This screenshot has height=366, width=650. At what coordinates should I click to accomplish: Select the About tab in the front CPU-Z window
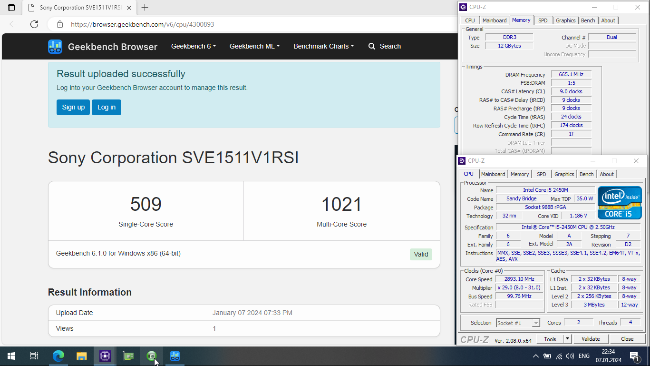607,174
